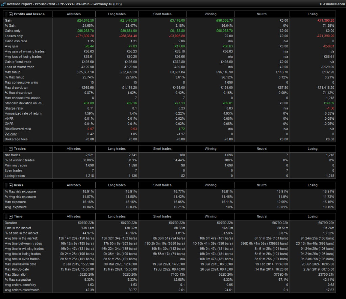
Task: Click the drag handle of the Trades panel
Action: [6, 148]
